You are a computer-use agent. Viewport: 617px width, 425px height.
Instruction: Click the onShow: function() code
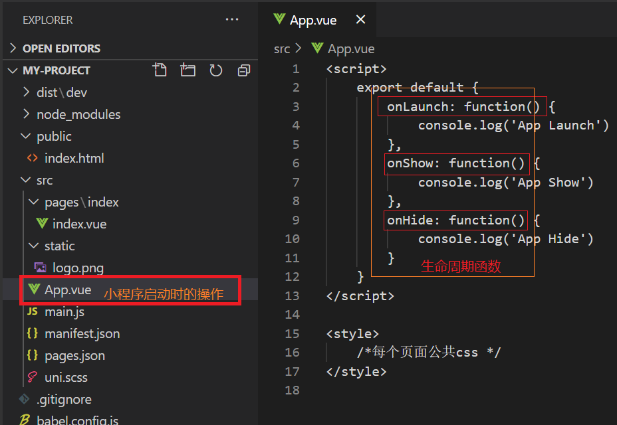click(x=455, y=163)
